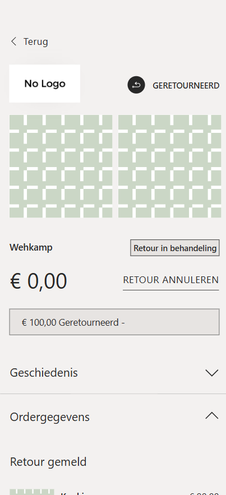Open the left green product image
The image size is (226, 495).
(x=61, y=166)
